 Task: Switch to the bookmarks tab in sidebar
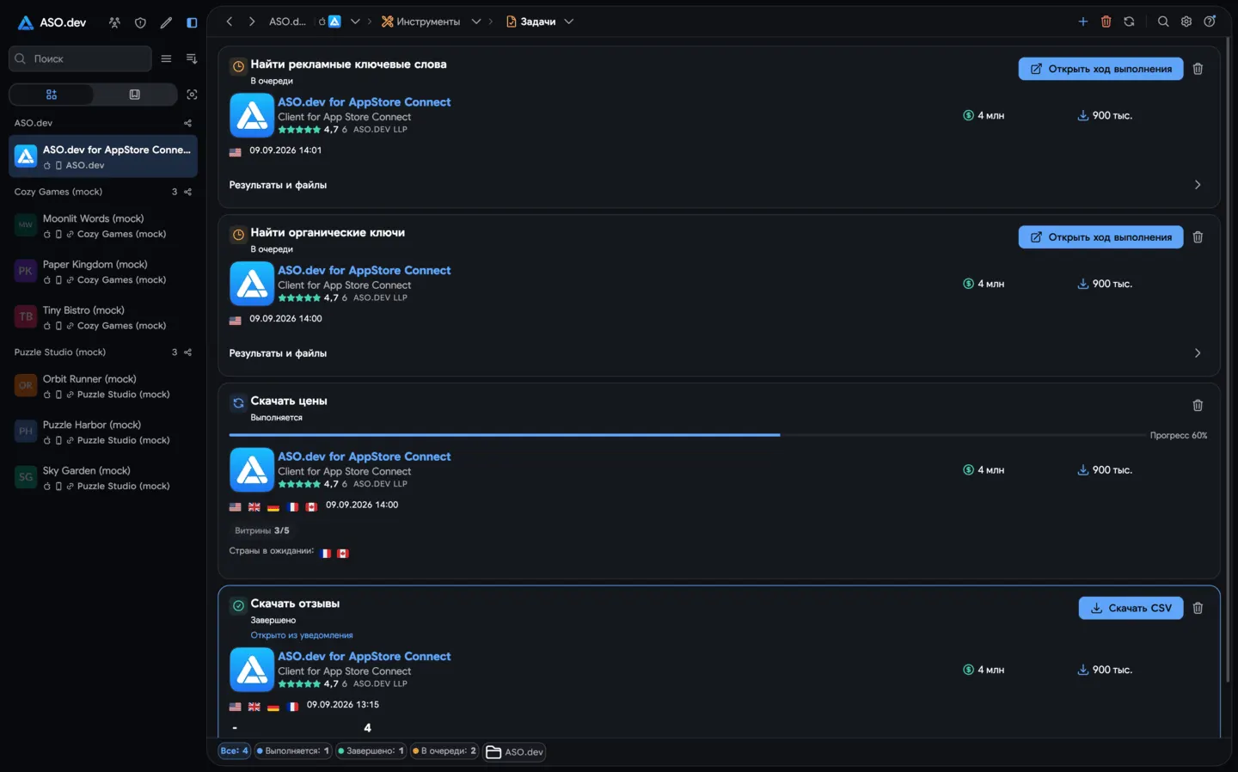pyautogui.click(x=135, y=95)
